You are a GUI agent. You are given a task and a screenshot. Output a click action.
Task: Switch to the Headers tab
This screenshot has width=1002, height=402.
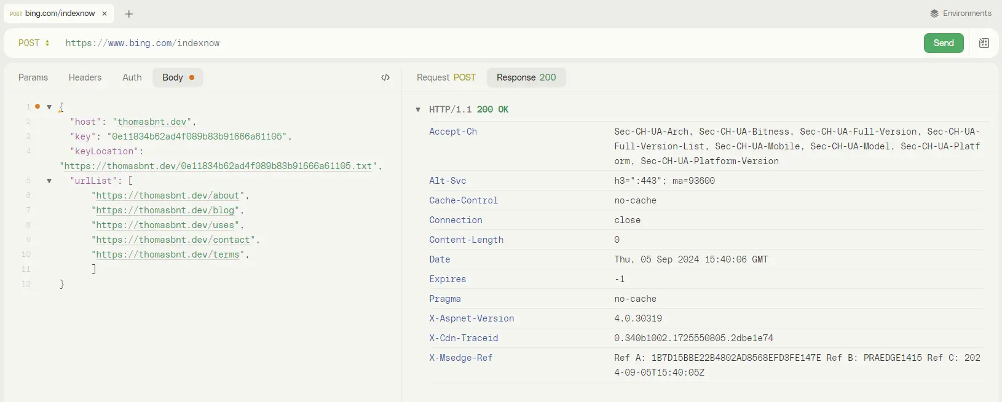(85, 77)
